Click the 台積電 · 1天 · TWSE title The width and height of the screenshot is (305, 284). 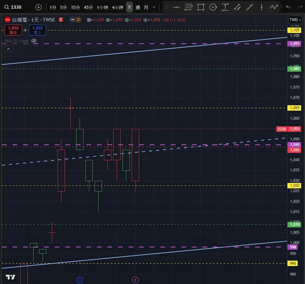[x=33, y=20]
